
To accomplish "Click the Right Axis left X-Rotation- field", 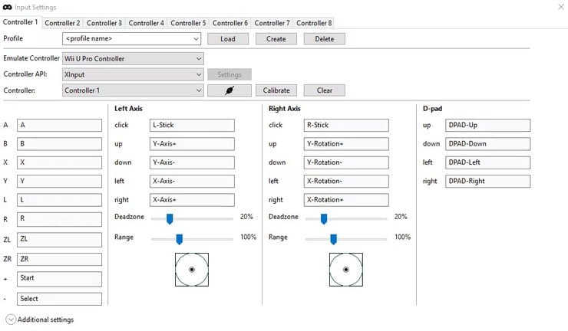I will [346, 182].
